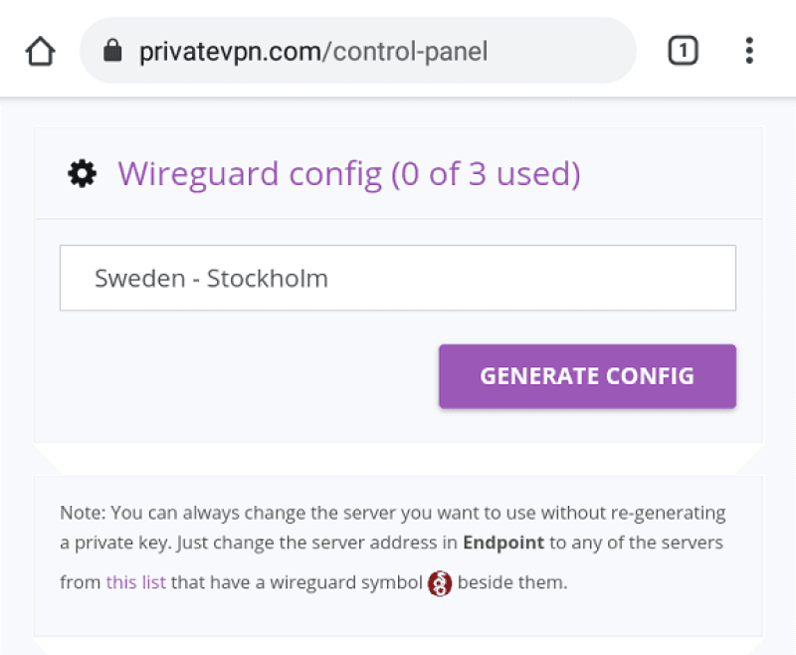Screen dimensions: 796x655
Task: Click the "control-panel" path in the URL
Action: [411, 51]
